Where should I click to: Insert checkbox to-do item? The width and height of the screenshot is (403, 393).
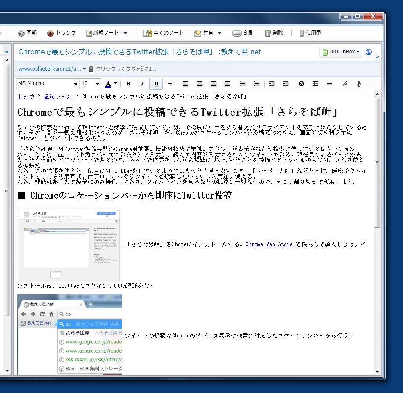click(x=302, y=84)
